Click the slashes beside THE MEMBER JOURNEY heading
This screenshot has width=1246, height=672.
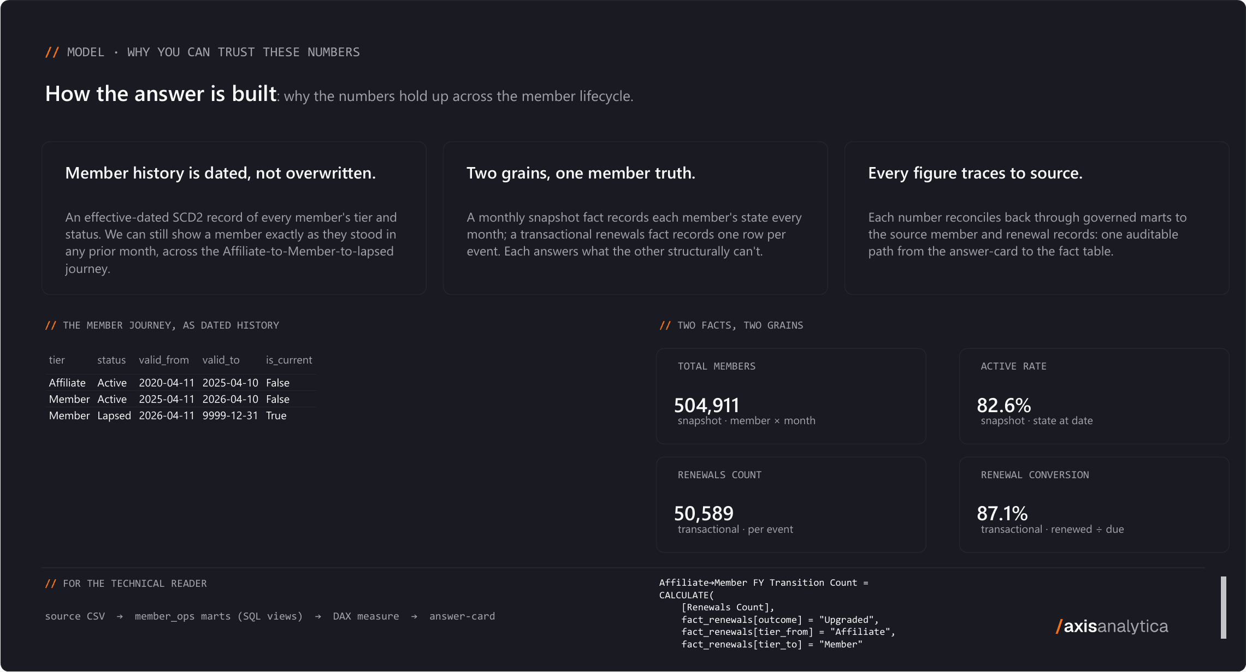pyautogui.click(x=51, y=325)
